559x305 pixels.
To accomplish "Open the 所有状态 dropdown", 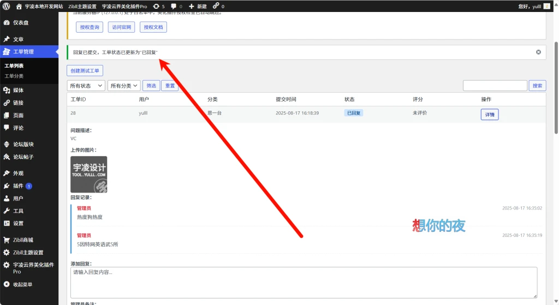I will click(86, 86).
